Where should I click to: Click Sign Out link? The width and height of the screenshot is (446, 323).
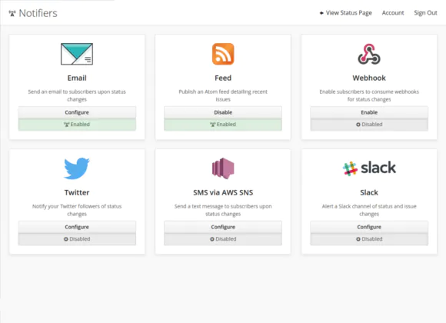(x=425, y=13)
